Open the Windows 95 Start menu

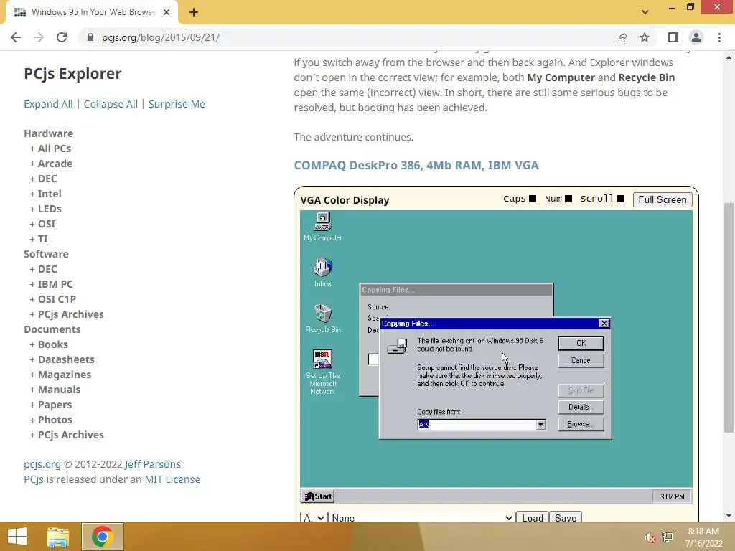[318, 496]
